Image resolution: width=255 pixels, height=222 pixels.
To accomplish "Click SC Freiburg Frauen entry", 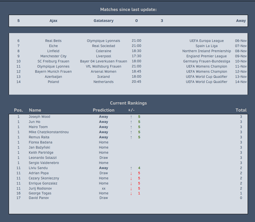I will 54,61.
